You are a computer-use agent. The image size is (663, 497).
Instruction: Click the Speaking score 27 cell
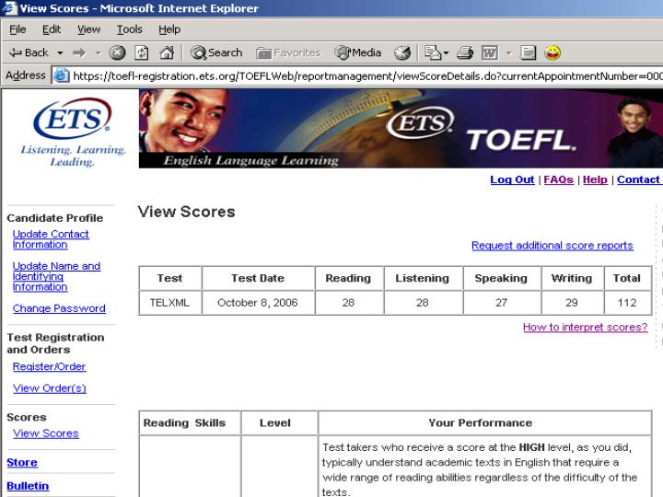[x=502, y=303]
